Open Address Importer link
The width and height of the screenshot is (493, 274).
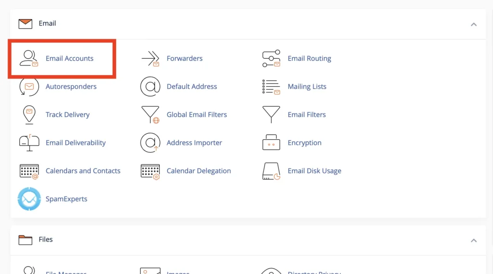pyautogui.click(x=195, y=143)
